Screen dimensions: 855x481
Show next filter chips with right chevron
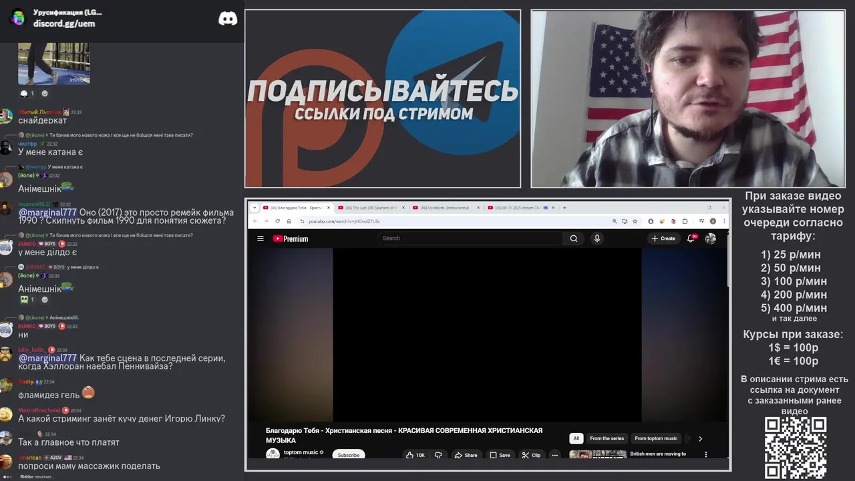700,439
